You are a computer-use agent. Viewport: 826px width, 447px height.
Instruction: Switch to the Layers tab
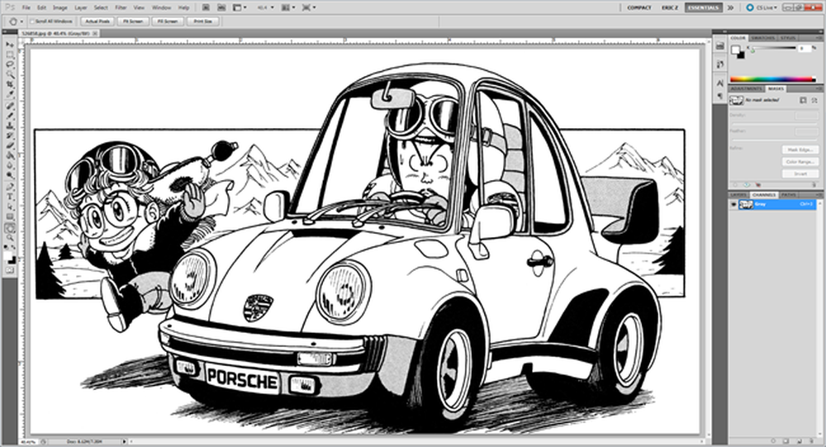tap(738, 194)
